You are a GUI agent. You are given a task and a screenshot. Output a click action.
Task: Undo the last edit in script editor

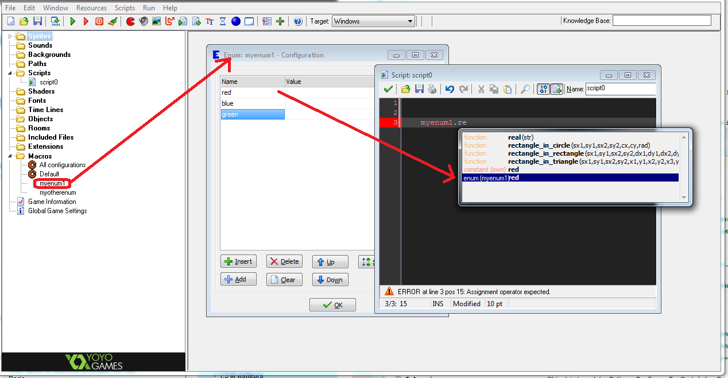tap(450, 89)
